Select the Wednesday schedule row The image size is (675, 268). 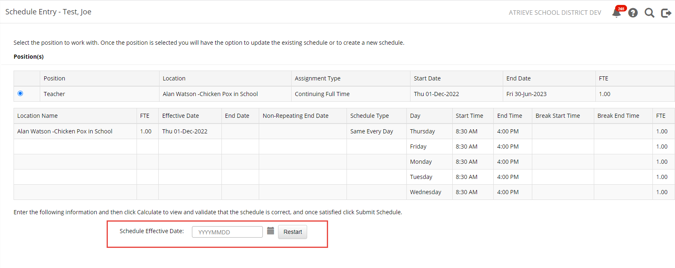click(426, 192)
